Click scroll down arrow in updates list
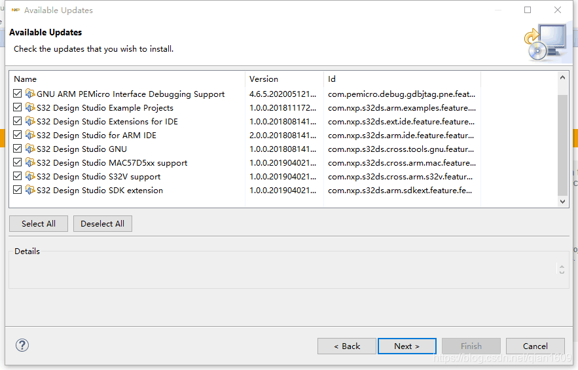 pos(563,202)
